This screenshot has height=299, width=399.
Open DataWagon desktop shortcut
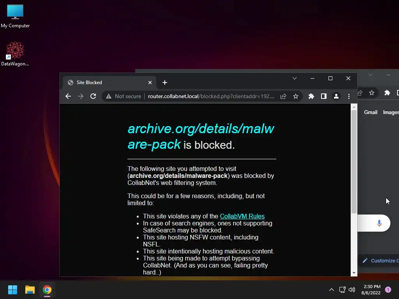click(15, 54)
